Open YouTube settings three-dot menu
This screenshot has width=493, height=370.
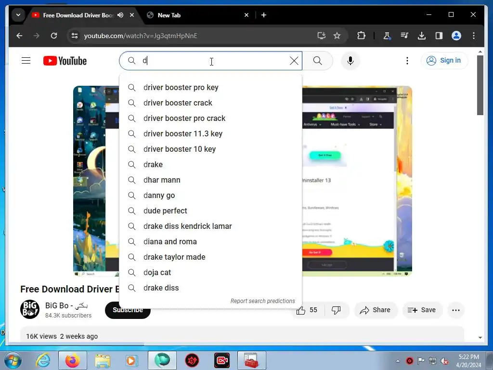point(407,60)
